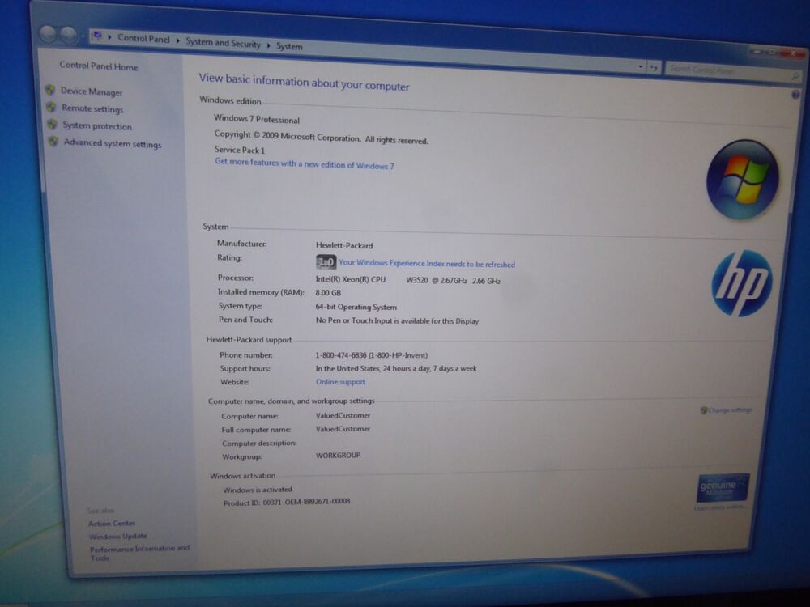Screen dimensions: 810x607
Task: Open Action Center link
Action: (x=112, y=523)
